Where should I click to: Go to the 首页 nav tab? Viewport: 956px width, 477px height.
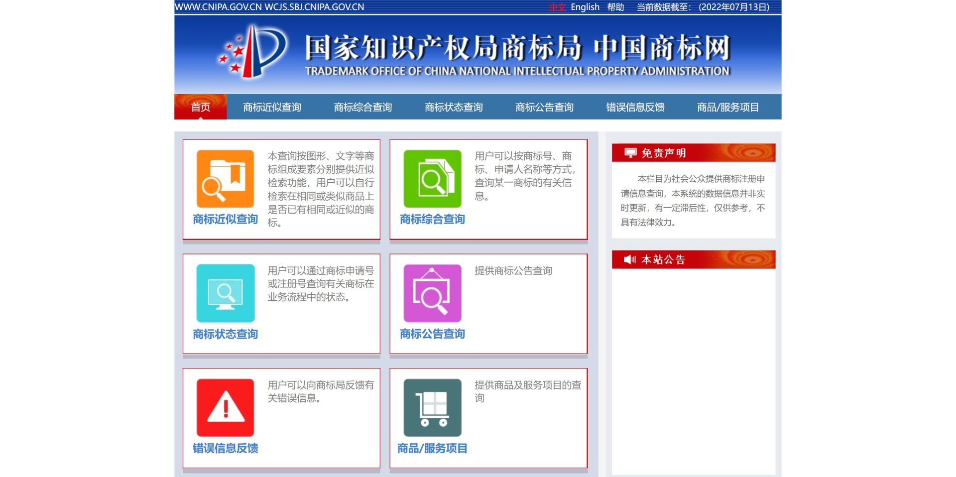tap(200, 107)
